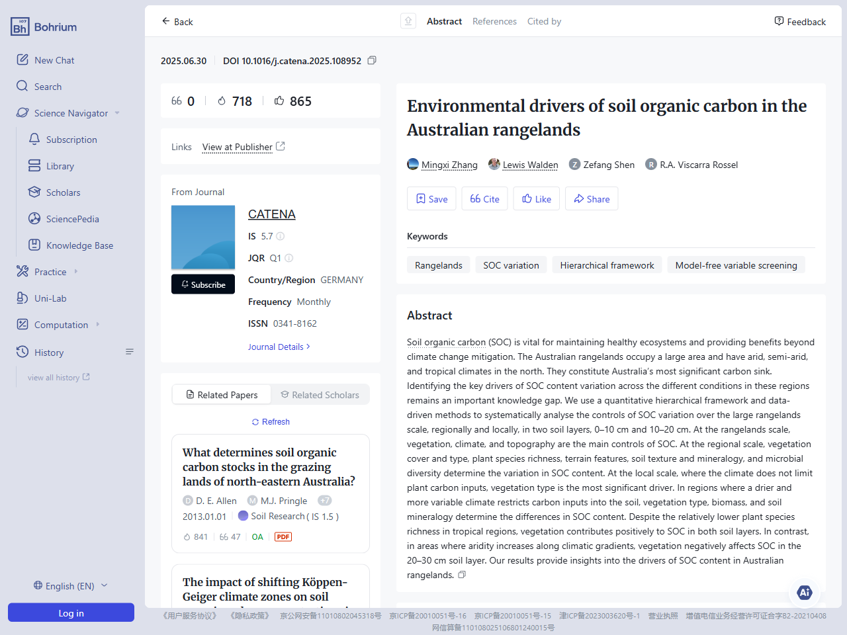This screenshot has width=847, height=635.
Task: Copy the DOI using the copy icon
Action: [x=371, y=60]
